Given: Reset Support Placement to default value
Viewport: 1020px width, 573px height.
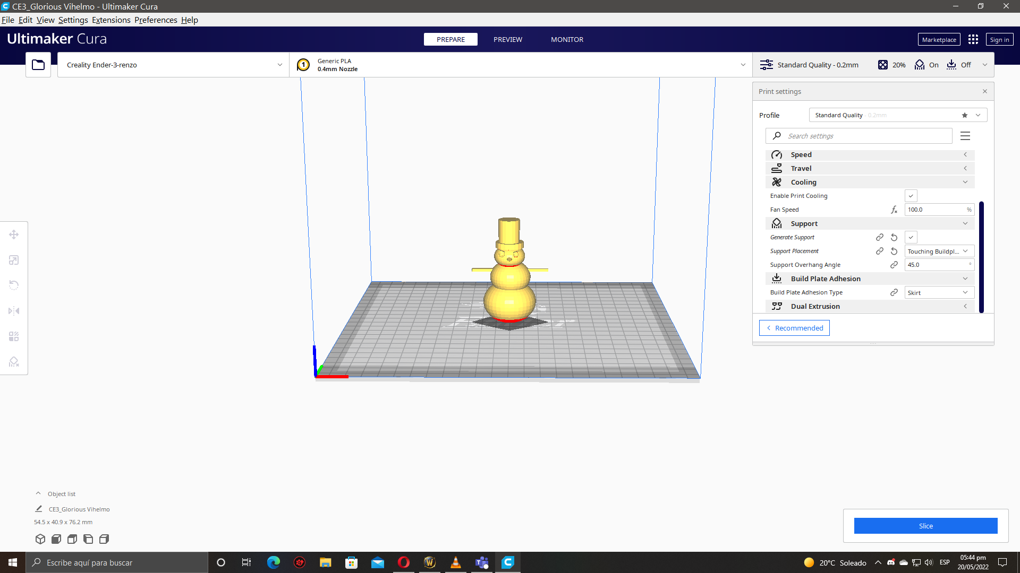Looking at the screenshot, I should (894, 251).
